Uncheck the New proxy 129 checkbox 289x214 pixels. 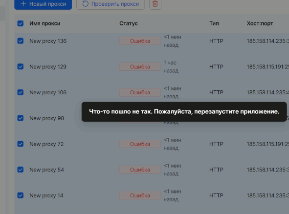(x=21, y=66)
